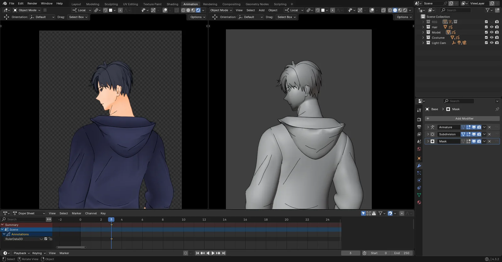Image resolution: width=502 pixels, height=262 pixels.
Task: Open the Object Constraints properties tab icon
Action: coord(419,188)
